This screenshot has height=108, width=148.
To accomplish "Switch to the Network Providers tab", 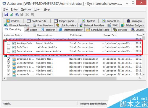I will pyautogui.click(x=92, y=25).
